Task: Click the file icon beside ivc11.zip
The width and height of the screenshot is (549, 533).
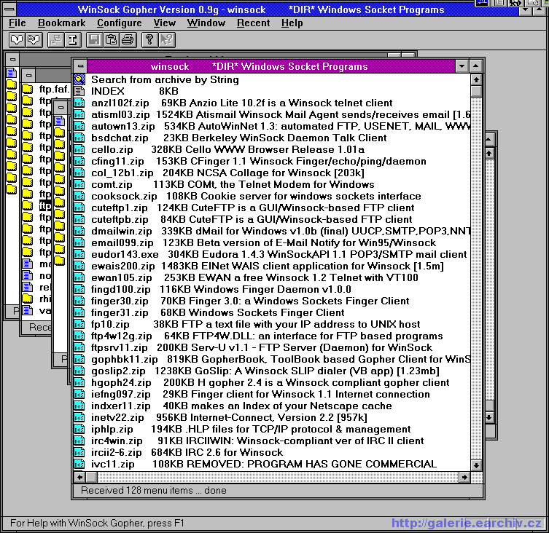Action: (x=79, y=464)
